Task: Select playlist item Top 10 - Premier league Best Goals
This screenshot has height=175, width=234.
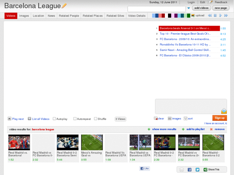Action: click(x=189, y=34)
